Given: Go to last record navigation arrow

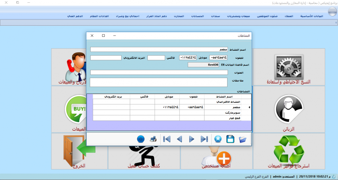Looking at the screenshot, I should pos(204,139).
